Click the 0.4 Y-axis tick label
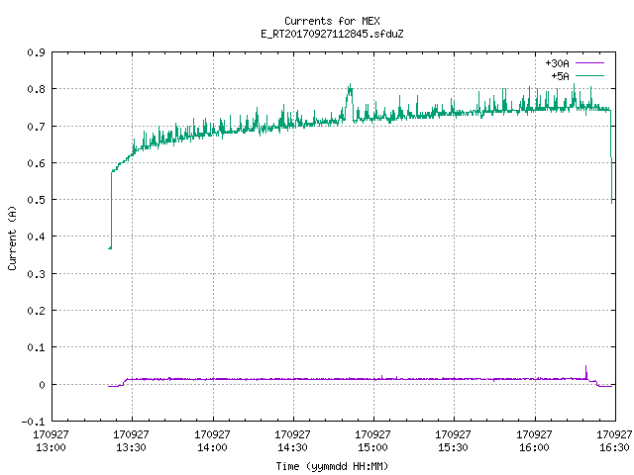 coord(36,237)
